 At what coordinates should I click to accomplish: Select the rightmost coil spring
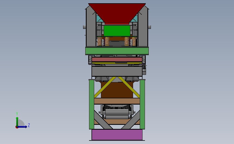point(134,42)
